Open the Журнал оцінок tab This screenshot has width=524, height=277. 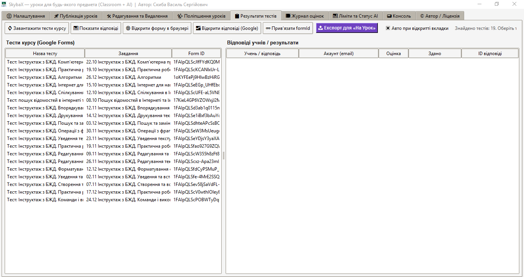(x=305, y=16)
